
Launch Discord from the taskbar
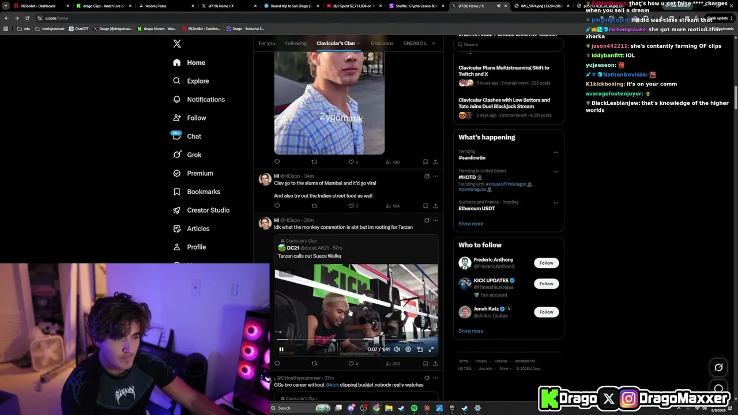click(x=351, y=408)
